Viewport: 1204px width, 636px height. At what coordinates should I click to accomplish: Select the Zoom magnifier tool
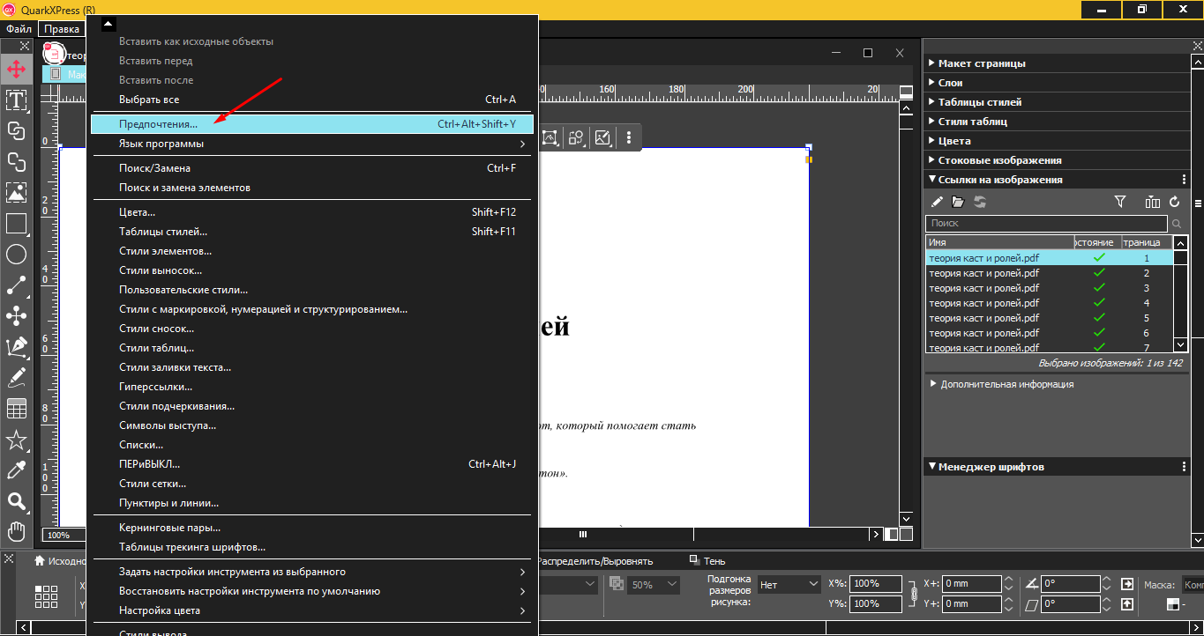[x=16, y=501]
